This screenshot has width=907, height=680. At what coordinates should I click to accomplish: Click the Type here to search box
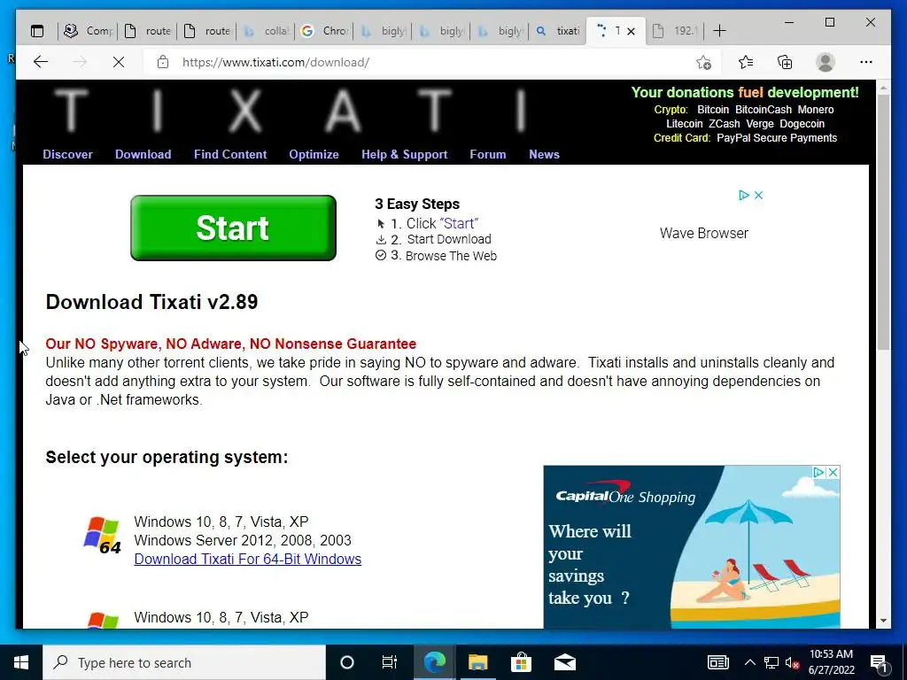coord(184,662)
